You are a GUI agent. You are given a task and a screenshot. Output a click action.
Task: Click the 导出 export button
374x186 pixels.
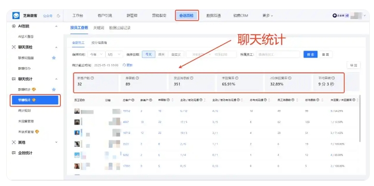point(353,65)
